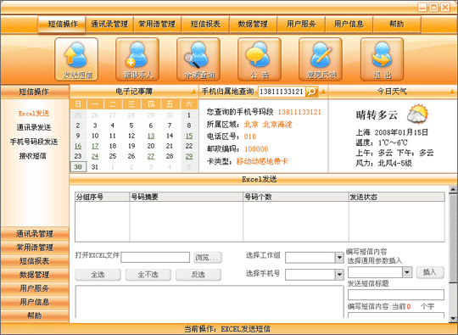Click the phone location search magnifier icon
The height and width of the screenshot is (335, 458).
[x=311, y=92]
